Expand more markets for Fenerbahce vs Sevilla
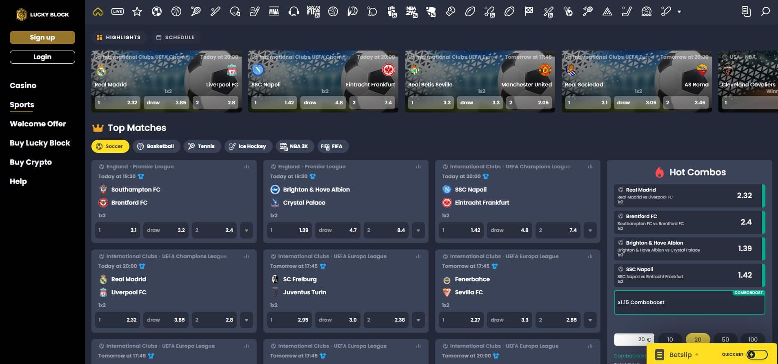Viewport: 778px width, 364px height. coord(590,320)
